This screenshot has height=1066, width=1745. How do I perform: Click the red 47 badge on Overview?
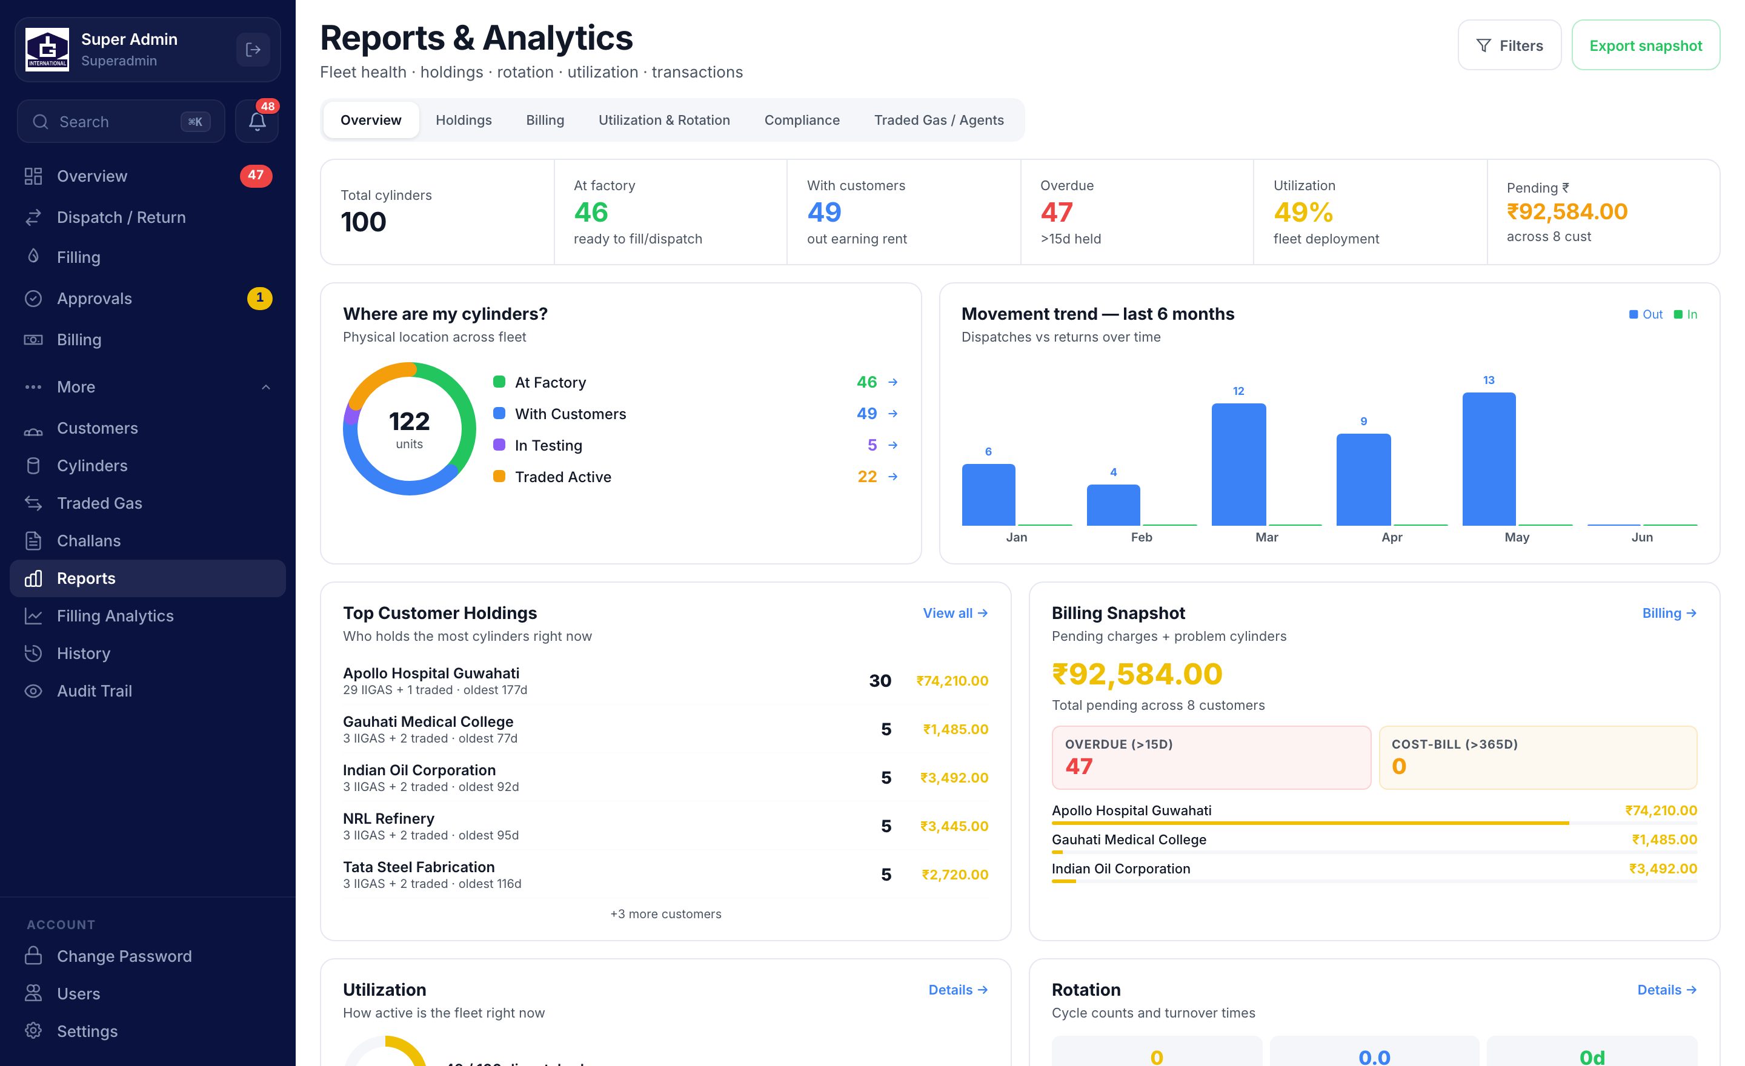(x=256, y=176)
